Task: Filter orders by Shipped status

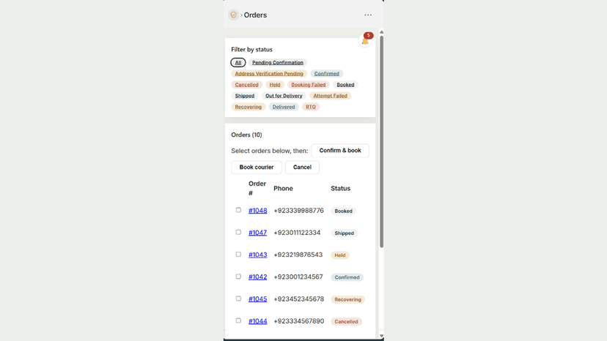Action: click(x=245, y=96)
